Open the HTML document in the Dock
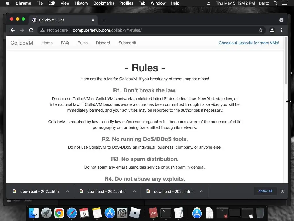The height and width of the screenshot is (221, 294). pos(209,213)
